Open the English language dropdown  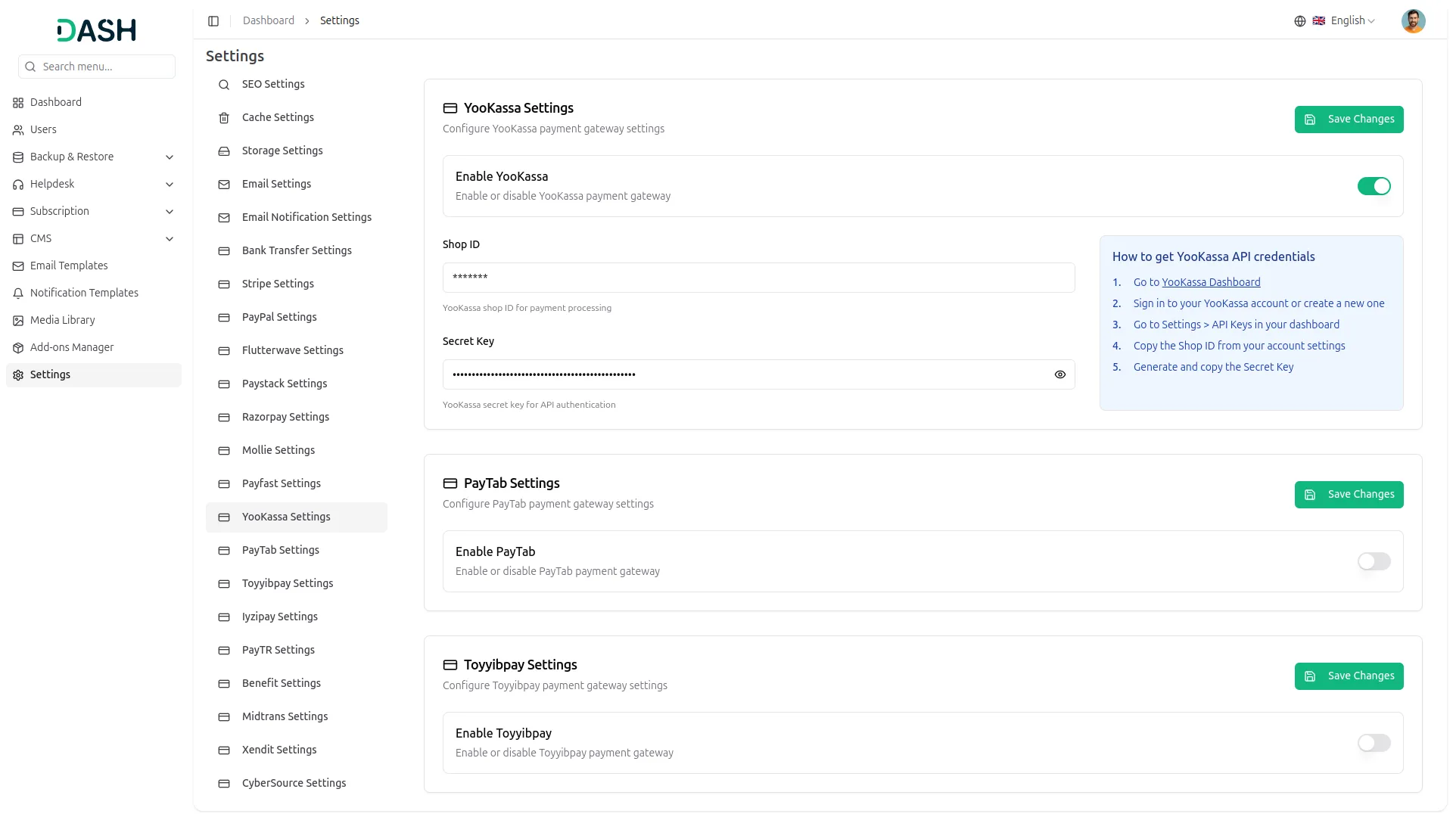click(x=1352, y=21)
